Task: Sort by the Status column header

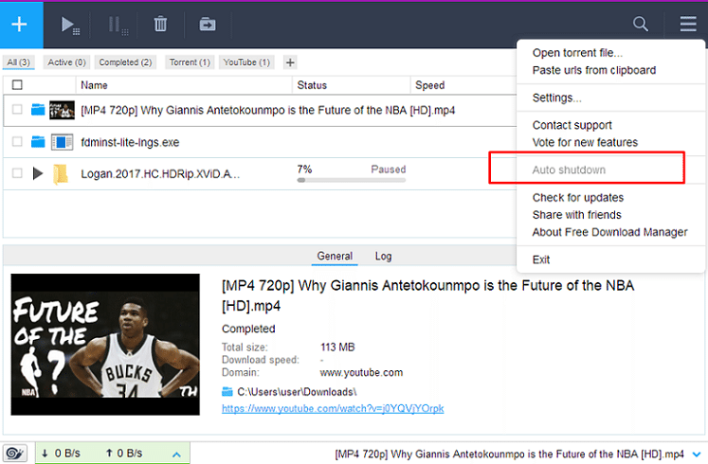Action: click(312, 85)
